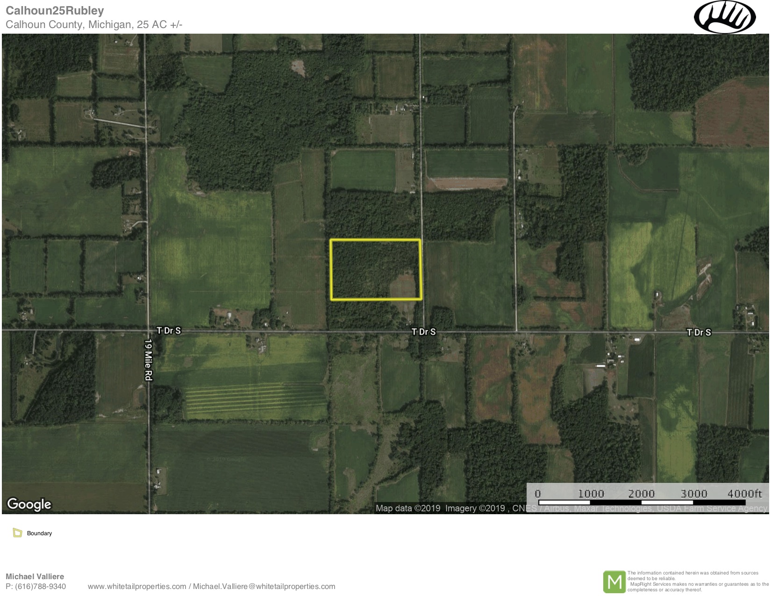This screenshot has height=596, width=771.
Task: Click the Map data ©2019 attribution text
Action: pyautogui.click(x=408, y=508)
